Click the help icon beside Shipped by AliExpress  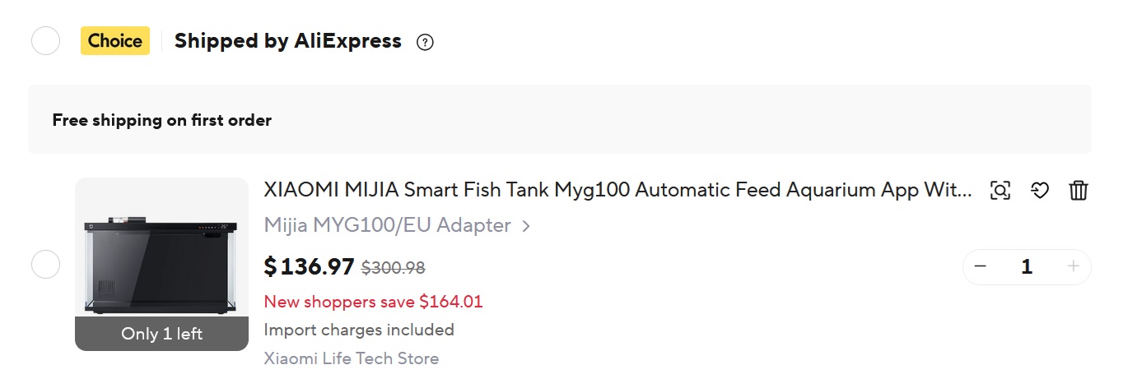point(425,42)
